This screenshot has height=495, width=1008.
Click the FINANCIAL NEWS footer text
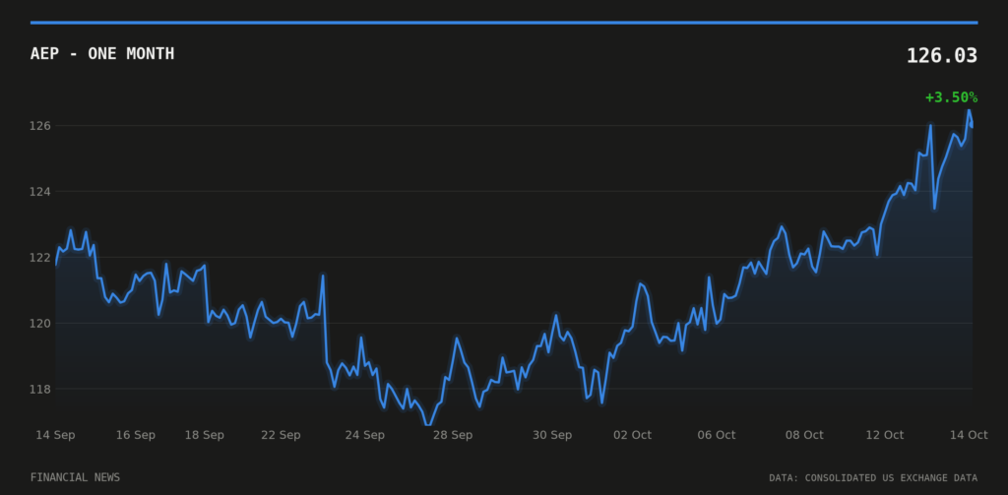click(x=75, y=477)
